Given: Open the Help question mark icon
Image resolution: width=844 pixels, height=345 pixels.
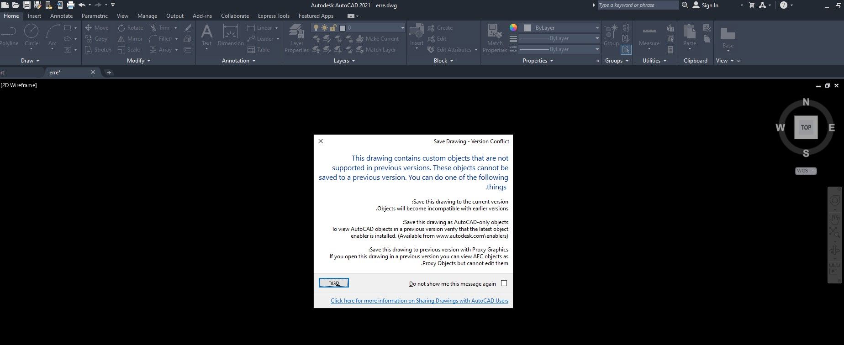Looking at the screenshot, I should [784, 5].
